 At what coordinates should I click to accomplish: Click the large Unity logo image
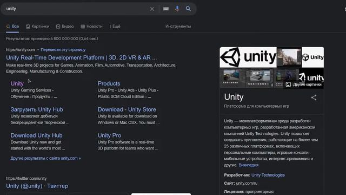click(248, 57)
